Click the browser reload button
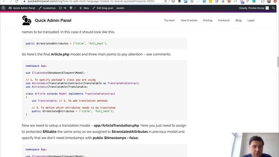This screenshot has height=157, width=279. coord(17,1)
